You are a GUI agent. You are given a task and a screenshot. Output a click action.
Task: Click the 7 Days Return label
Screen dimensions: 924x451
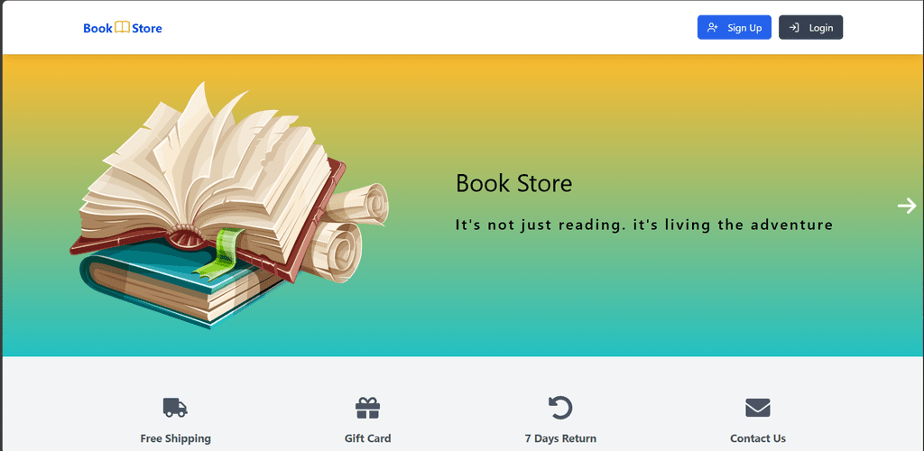(x=560, y=438)
